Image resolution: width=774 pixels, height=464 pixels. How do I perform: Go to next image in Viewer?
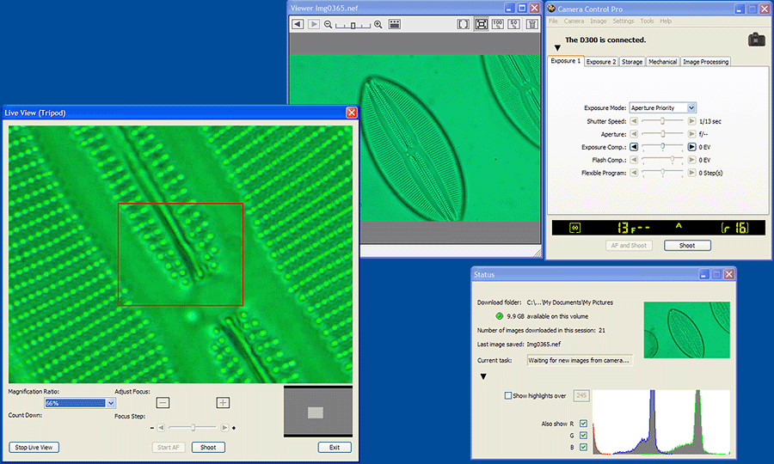tap(313, 24)
